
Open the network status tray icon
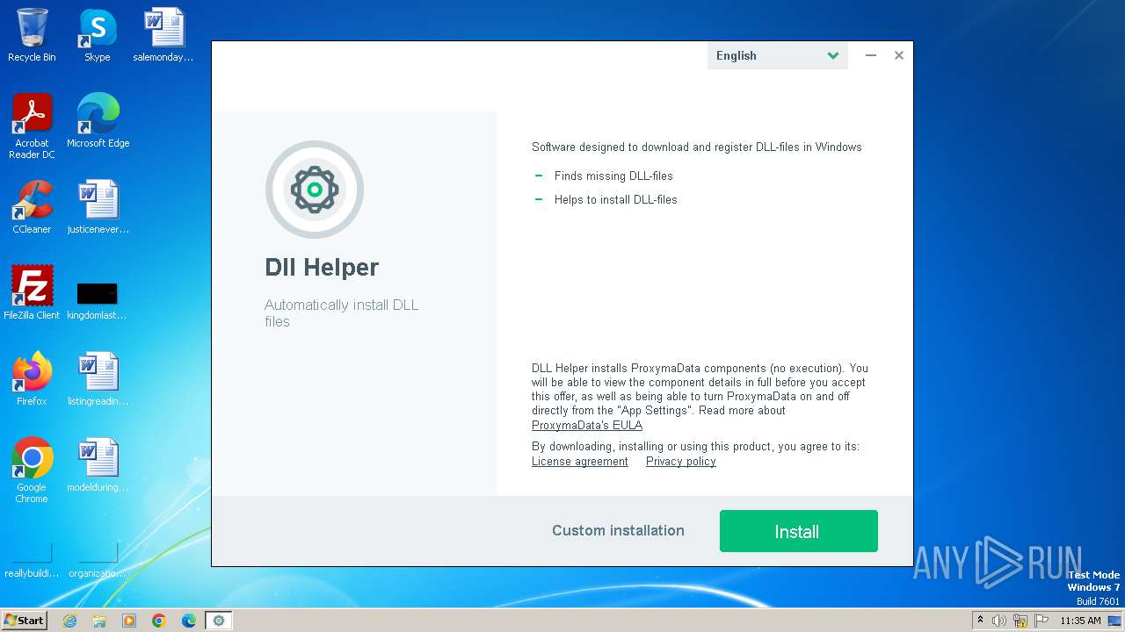pos(1020,621)
